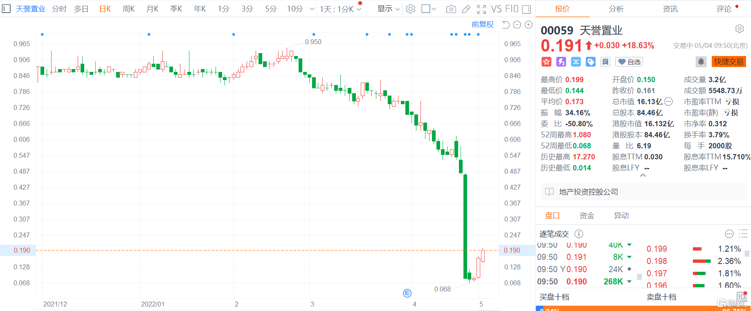This screenshot has width=751, height=311.
Task: Click the 快捷交易 quick trade button
Action: pyautogui.click(x=729, y=62)
